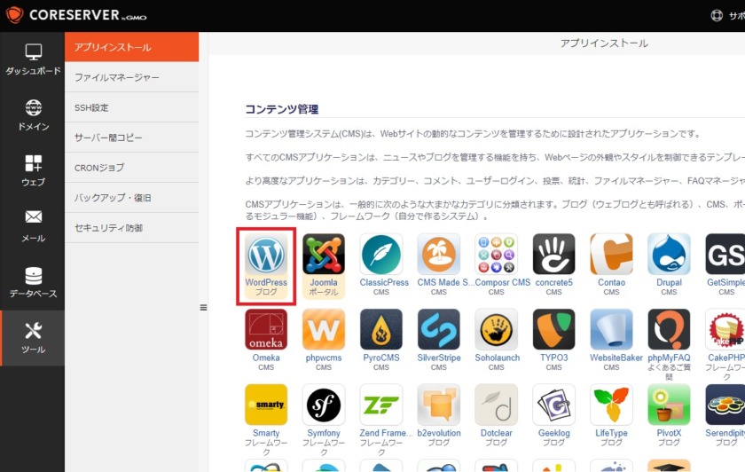Screen dimensions: 745x472
Task: Select the ツール sidebar section
Action: coord(33,338)
